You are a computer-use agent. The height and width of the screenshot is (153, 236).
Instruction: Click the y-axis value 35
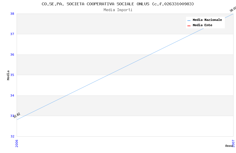(x=12, y=75)
